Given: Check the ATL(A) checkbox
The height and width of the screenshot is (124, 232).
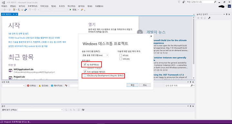Looking at the screenshot, I should (121, 55).
